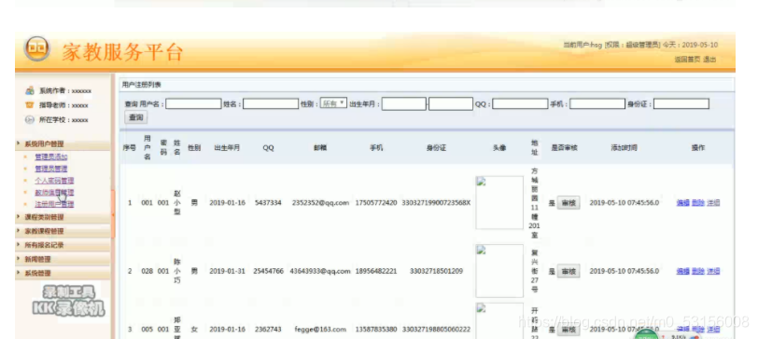Open the 管理员管理 page
Viewport: 758px width, 339px height.
[x=50, y=169]
